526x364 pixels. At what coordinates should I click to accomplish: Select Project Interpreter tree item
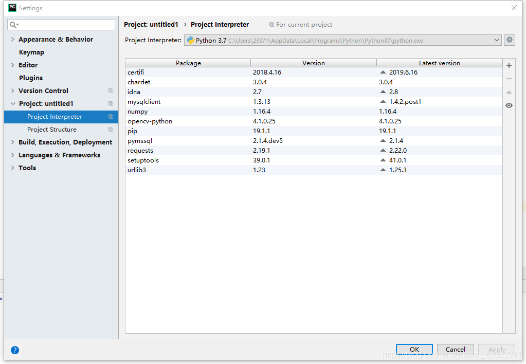[x=61, y=116]
